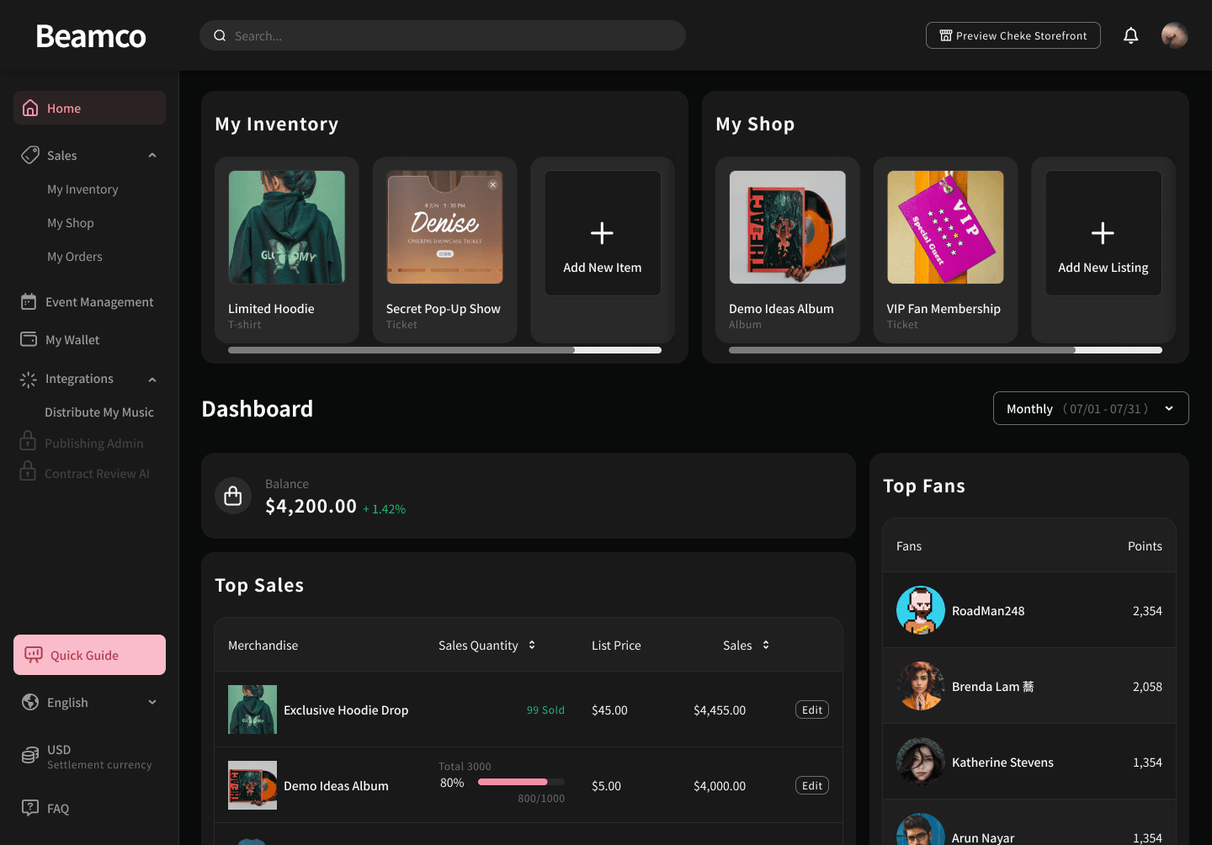1212x845 pixels.
Task: Close the Secret Pop-Up Show ticket card
Action: point(493,184)
